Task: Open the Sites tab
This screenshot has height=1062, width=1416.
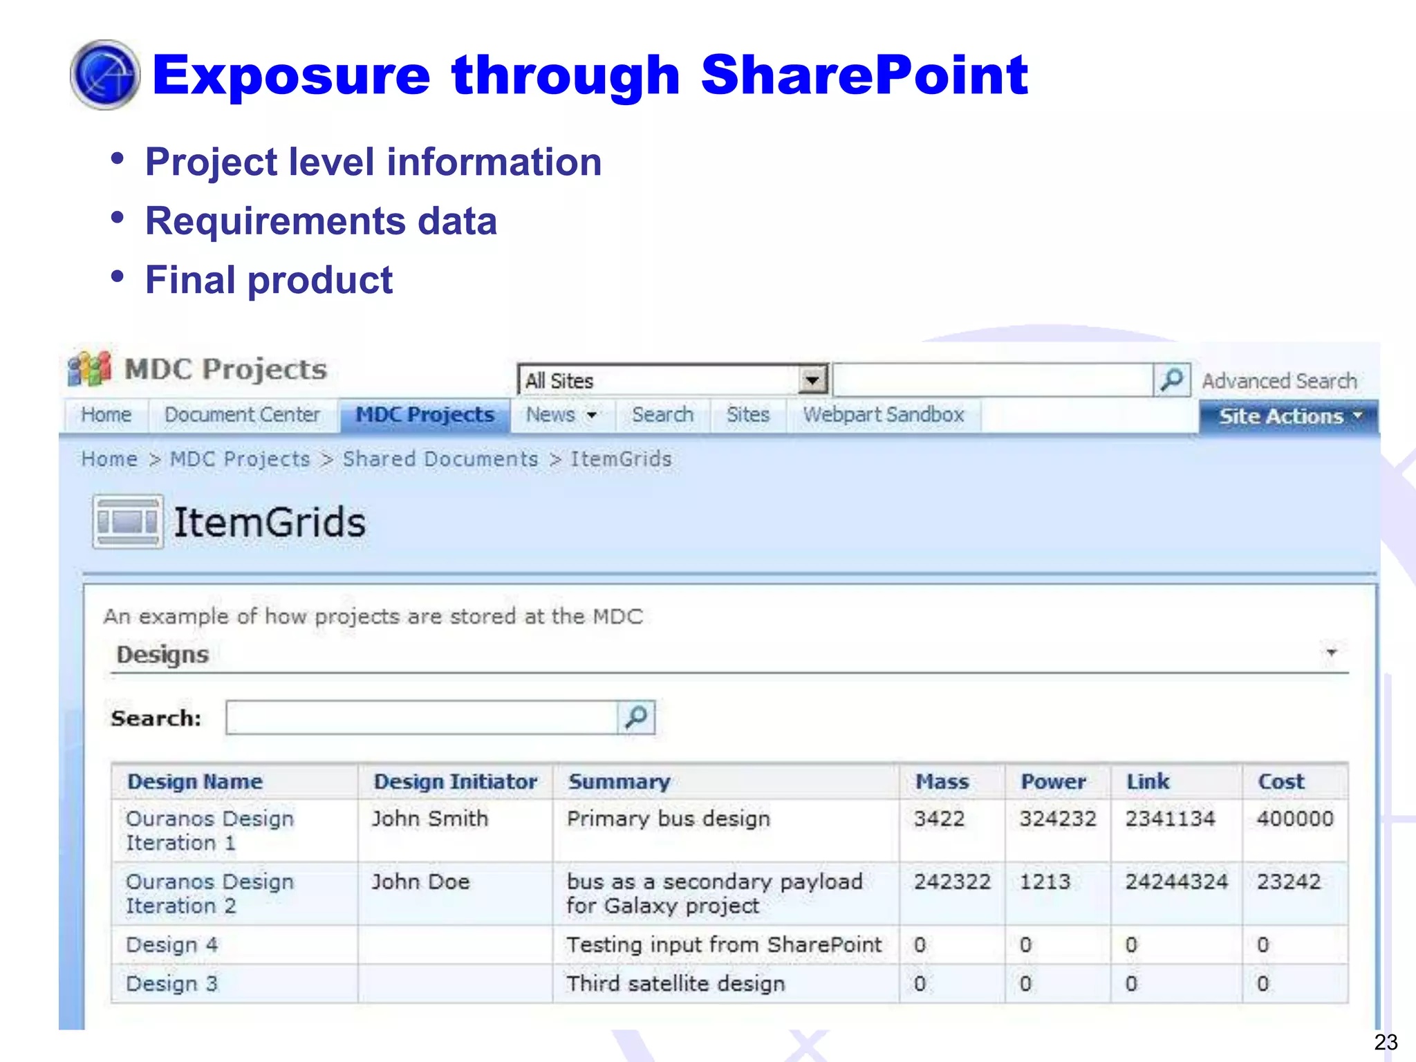Action: pyautogui.click(x=748, y=415)
